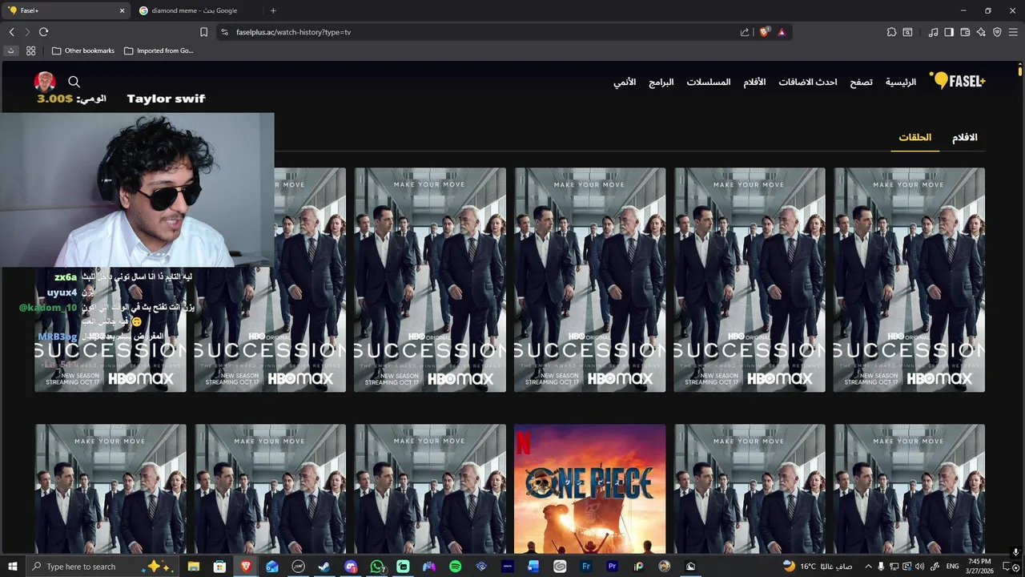Viewport: 1025px width, 577px height.
Task: Open the media playlist music note icon
Action: pos(933,32)
